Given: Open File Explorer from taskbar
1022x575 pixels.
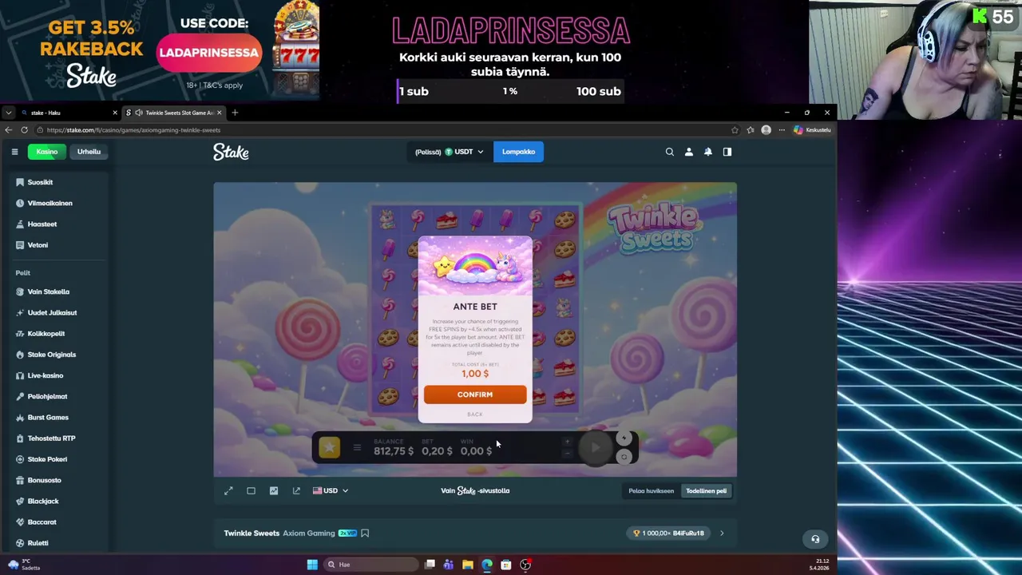Looking at the screenshot, I should click(x=468, y=565).
